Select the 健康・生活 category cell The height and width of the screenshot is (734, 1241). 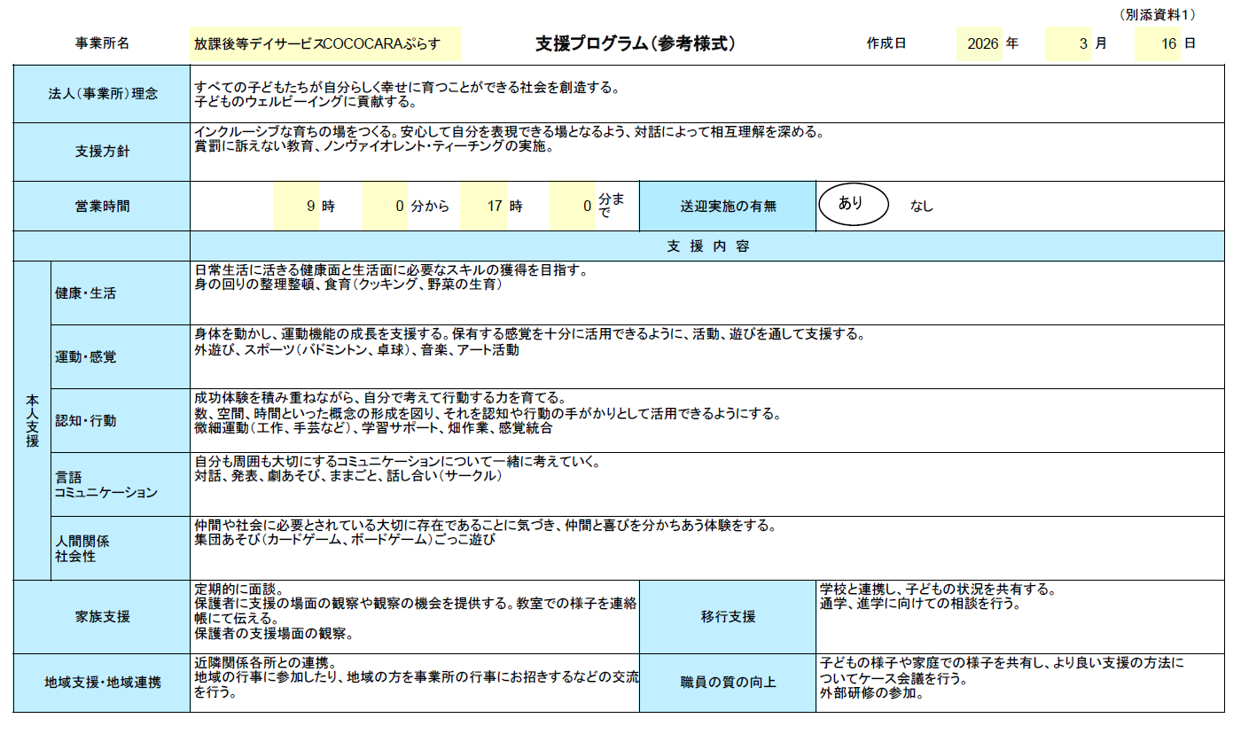[x=121, y=293]
